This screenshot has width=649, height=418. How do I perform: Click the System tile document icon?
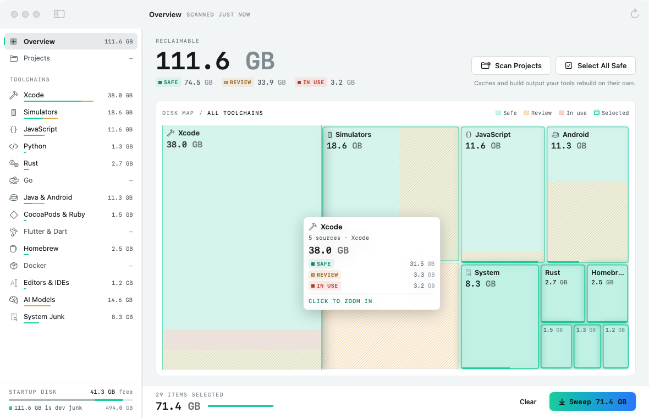[x=469, y=272]
